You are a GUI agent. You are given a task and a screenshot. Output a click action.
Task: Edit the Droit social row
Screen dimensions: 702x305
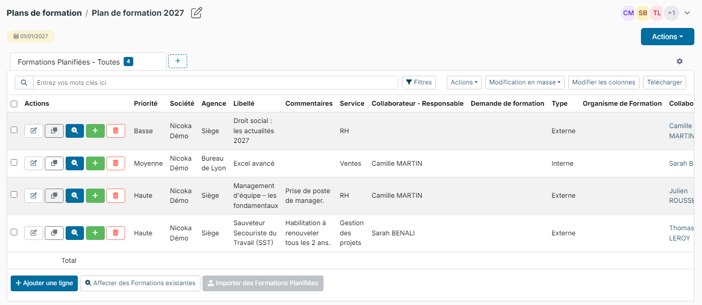(34, 131)
